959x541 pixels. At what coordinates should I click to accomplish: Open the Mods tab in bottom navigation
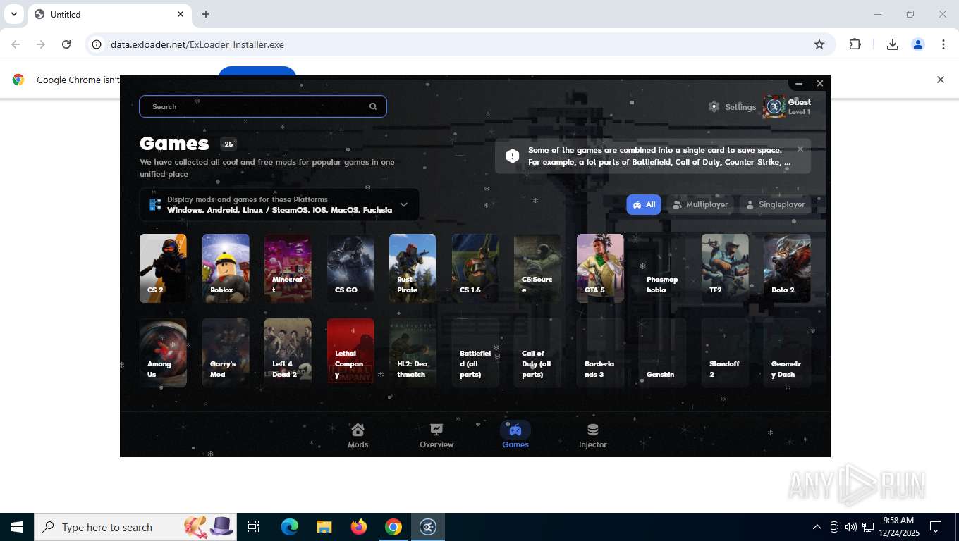[x=358, y=435]
